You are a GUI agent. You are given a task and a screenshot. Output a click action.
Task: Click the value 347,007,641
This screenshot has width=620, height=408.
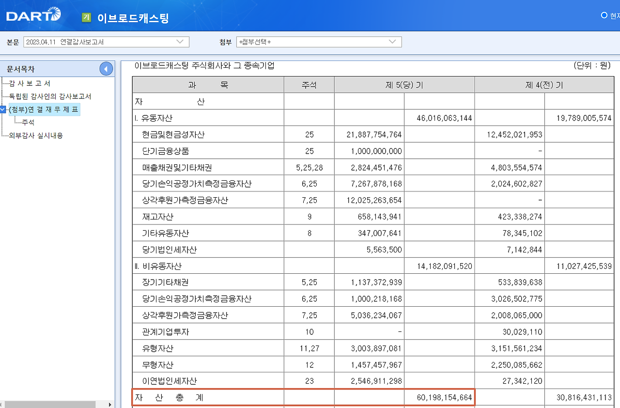pyautogui.click(x=381, y=233)
